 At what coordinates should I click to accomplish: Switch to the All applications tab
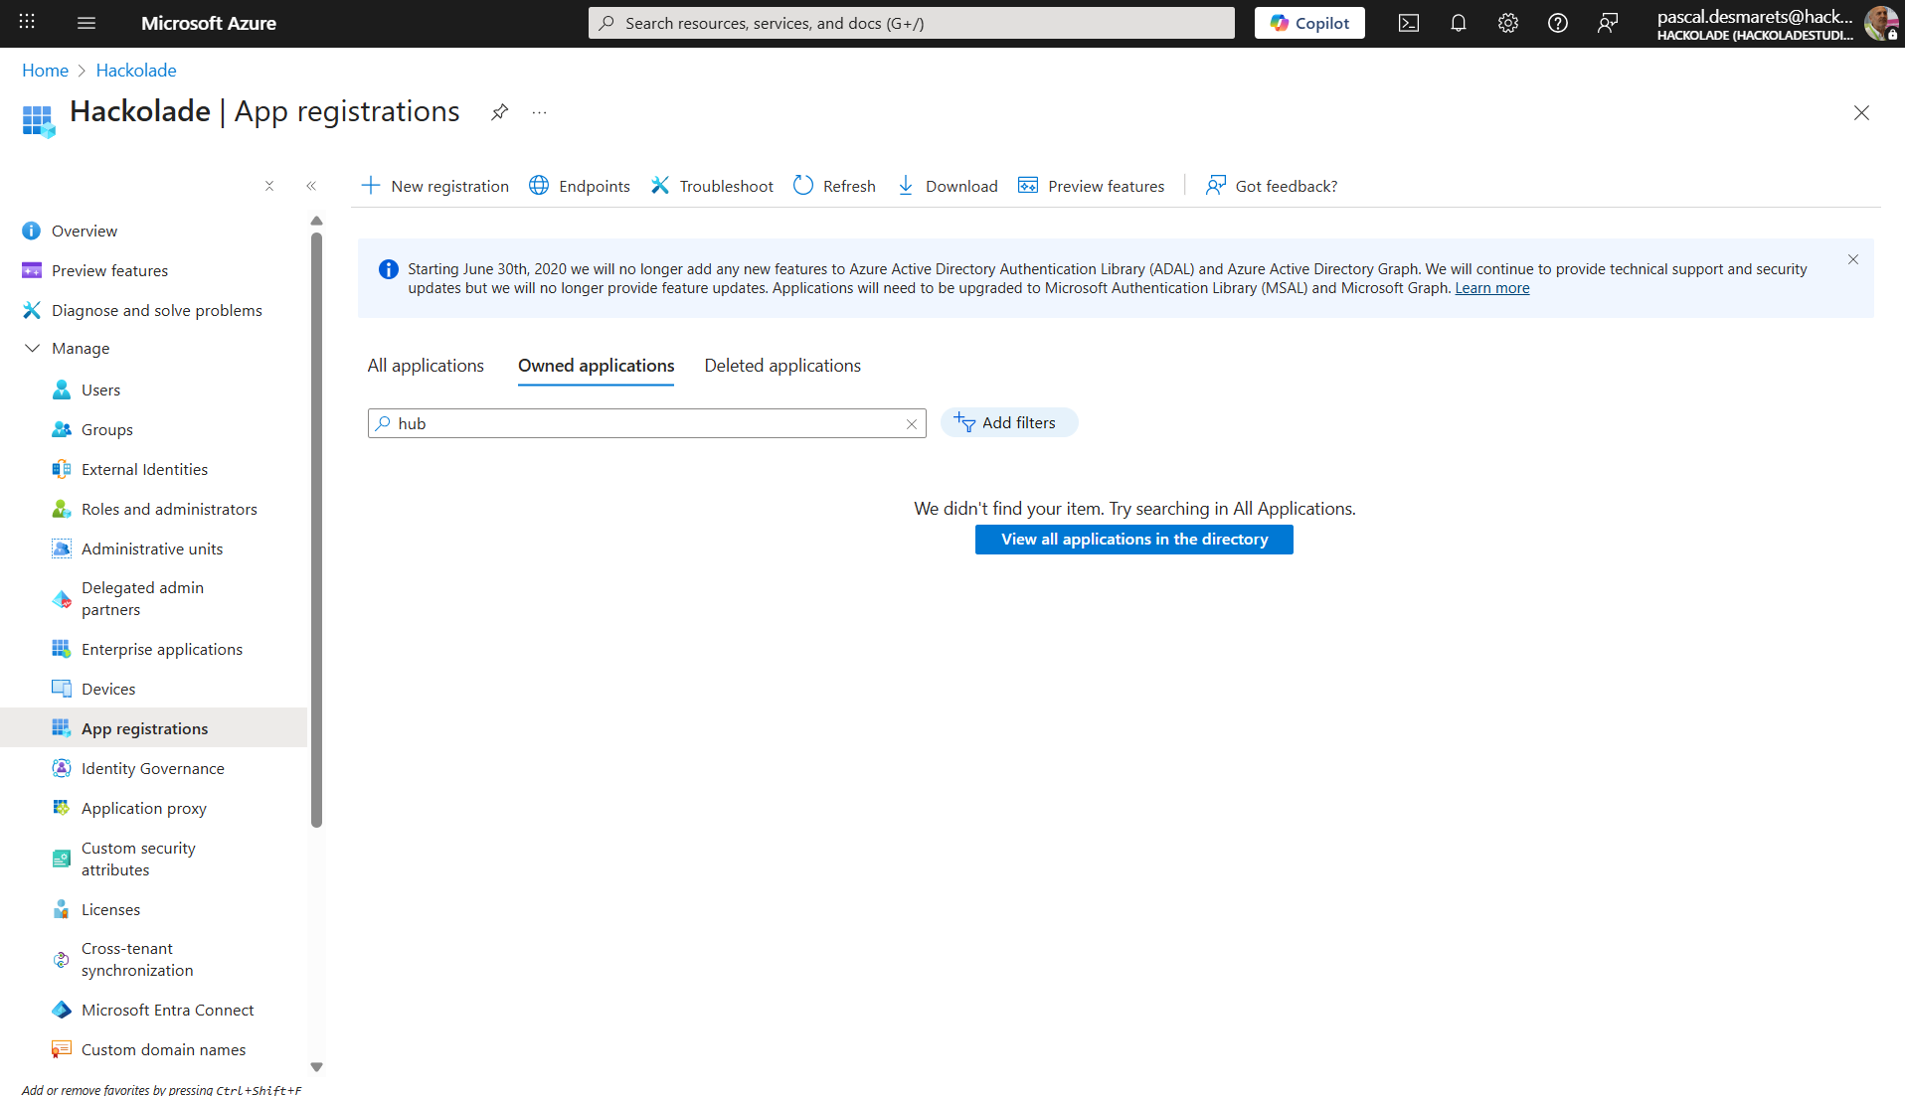(x=425, y=365)
